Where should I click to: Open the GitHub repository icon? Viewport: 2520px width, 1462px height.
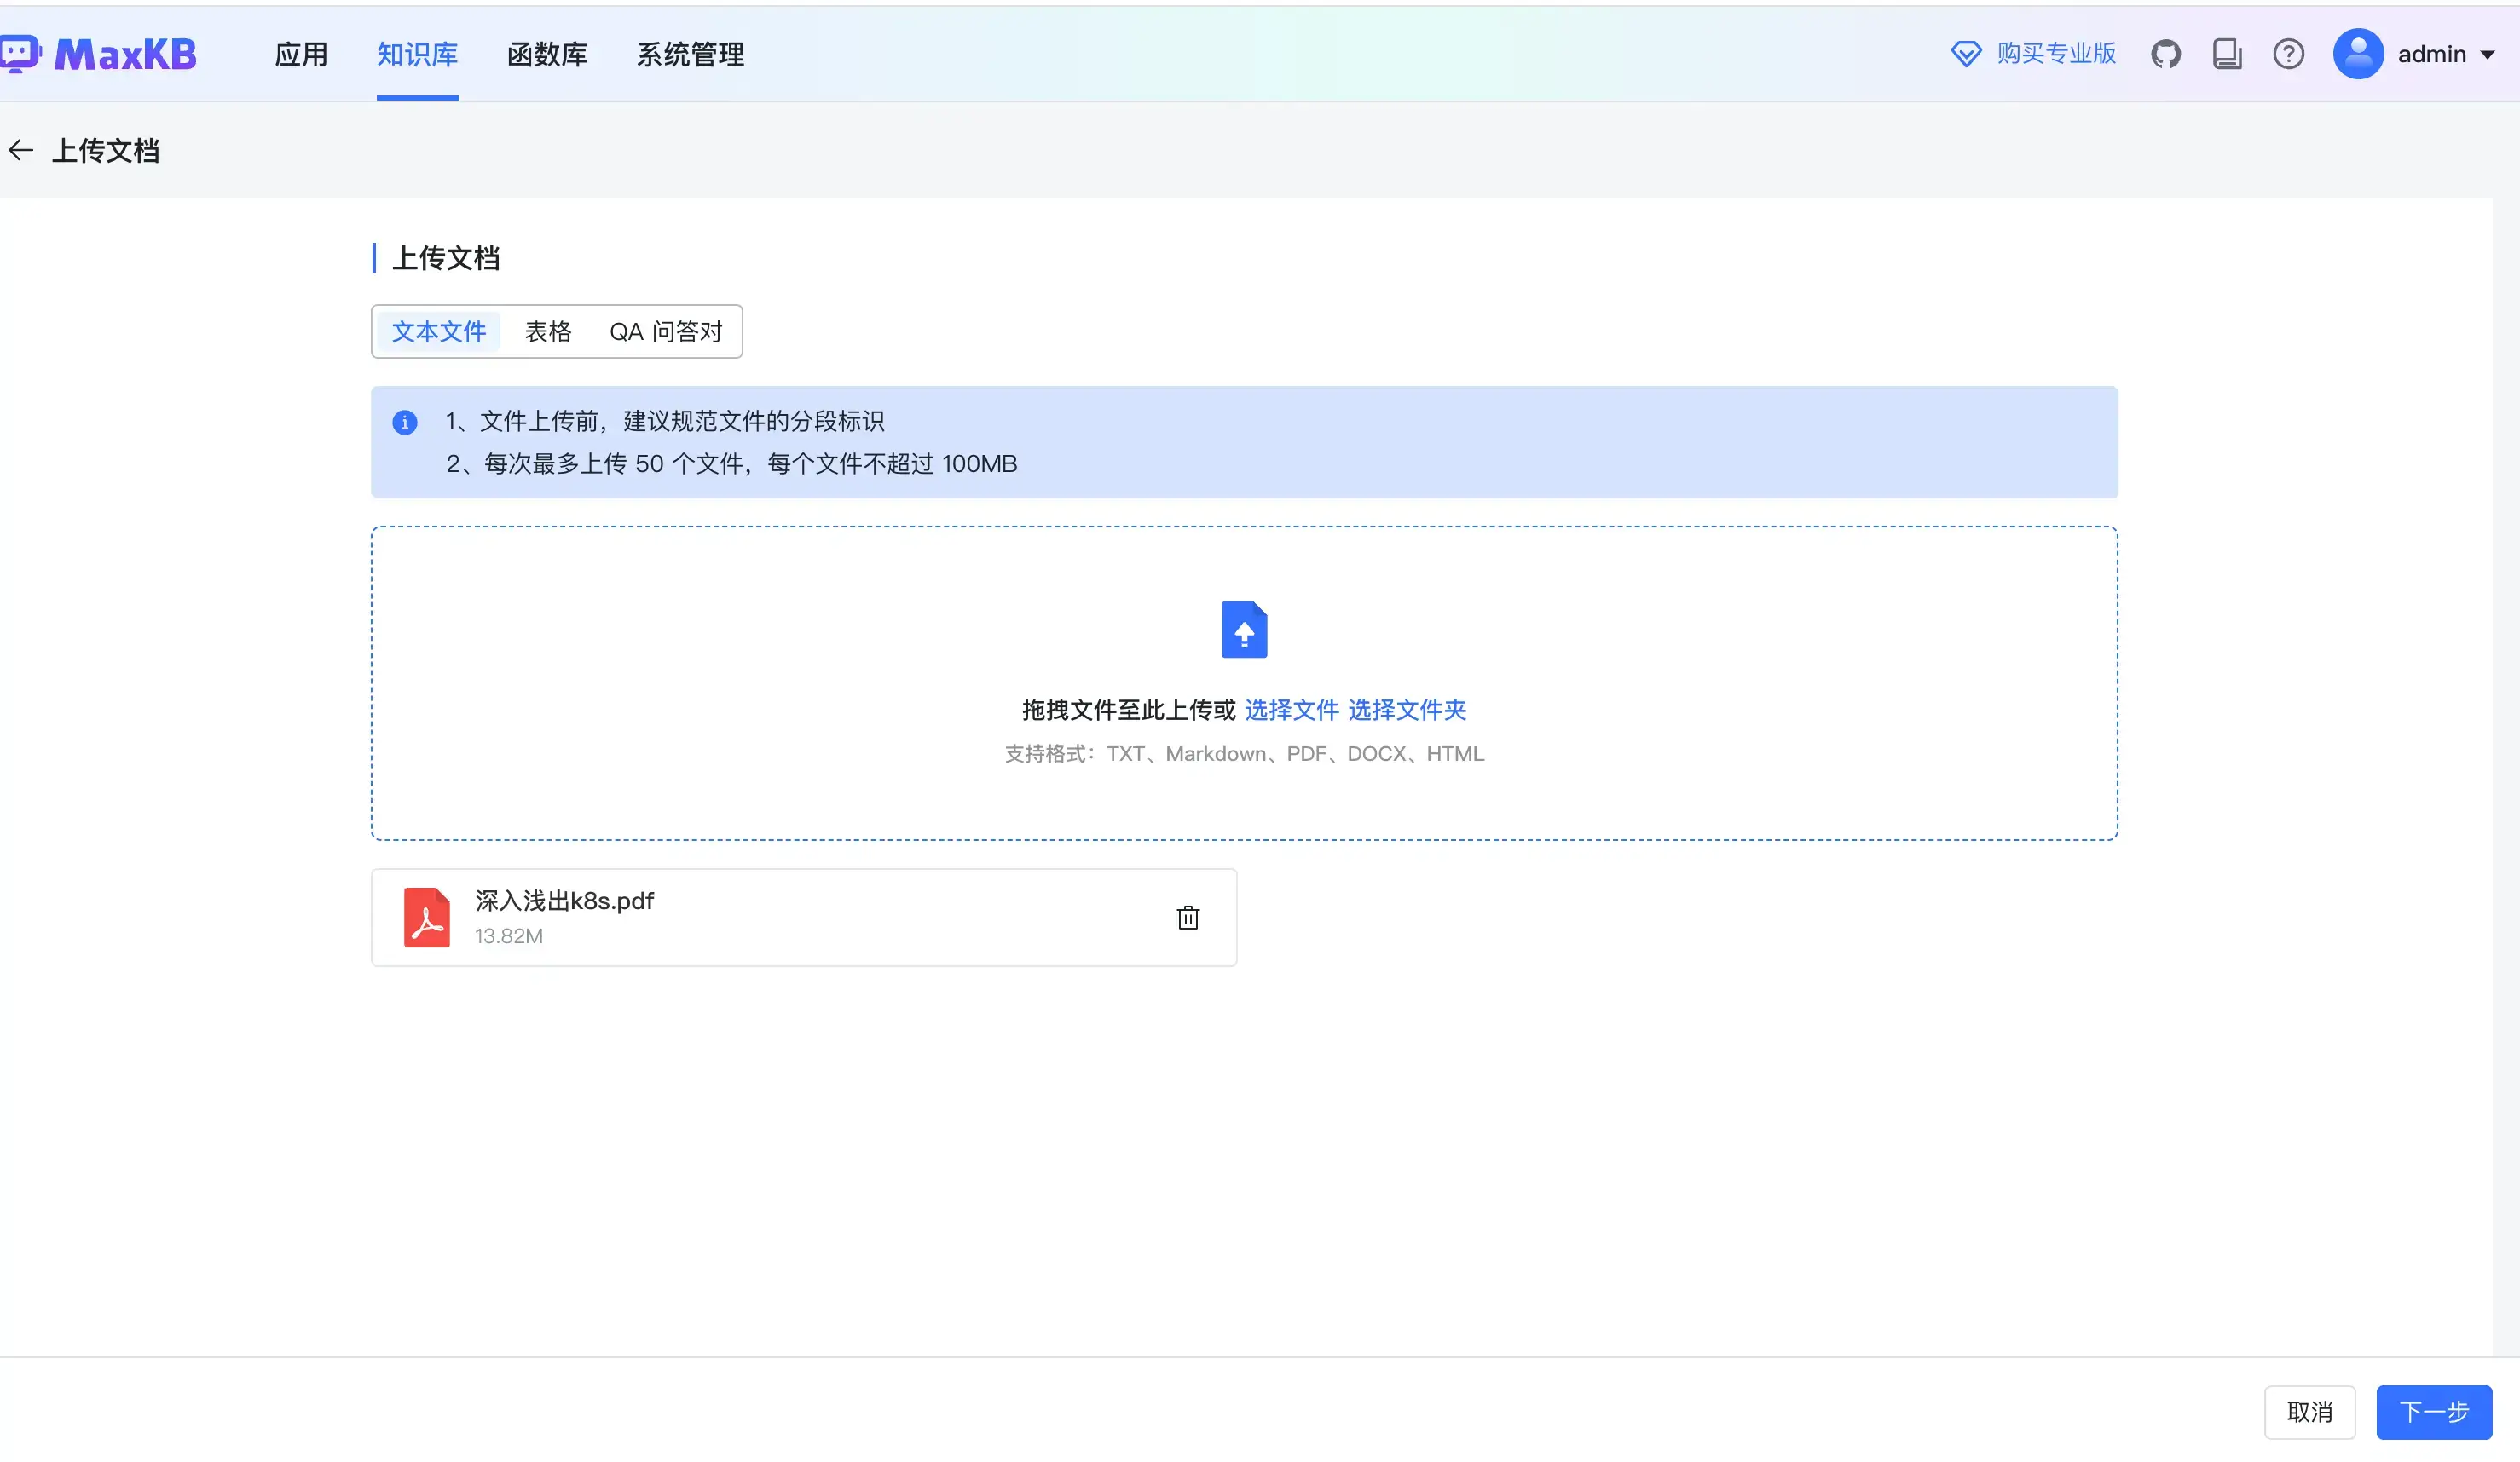click(x=2165, y=54)
